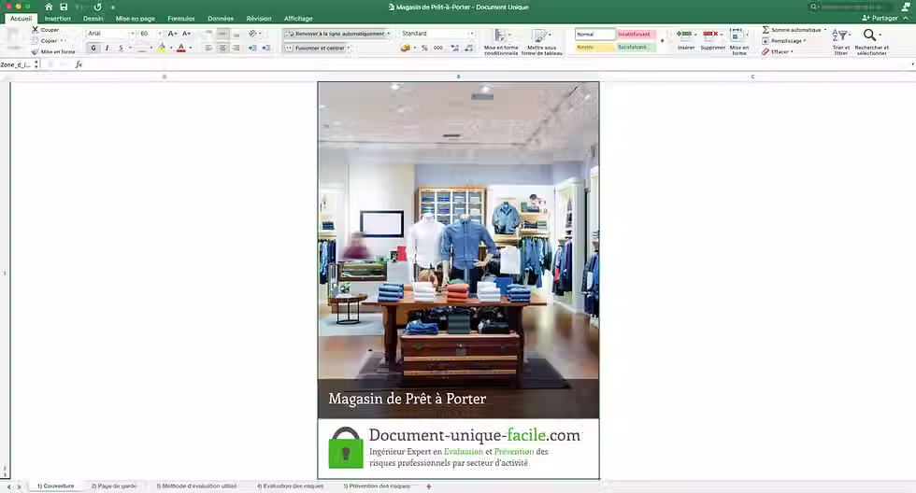Apply the yellow fill color bucket
The image size is (916, 493).
(x=162, y=48)
